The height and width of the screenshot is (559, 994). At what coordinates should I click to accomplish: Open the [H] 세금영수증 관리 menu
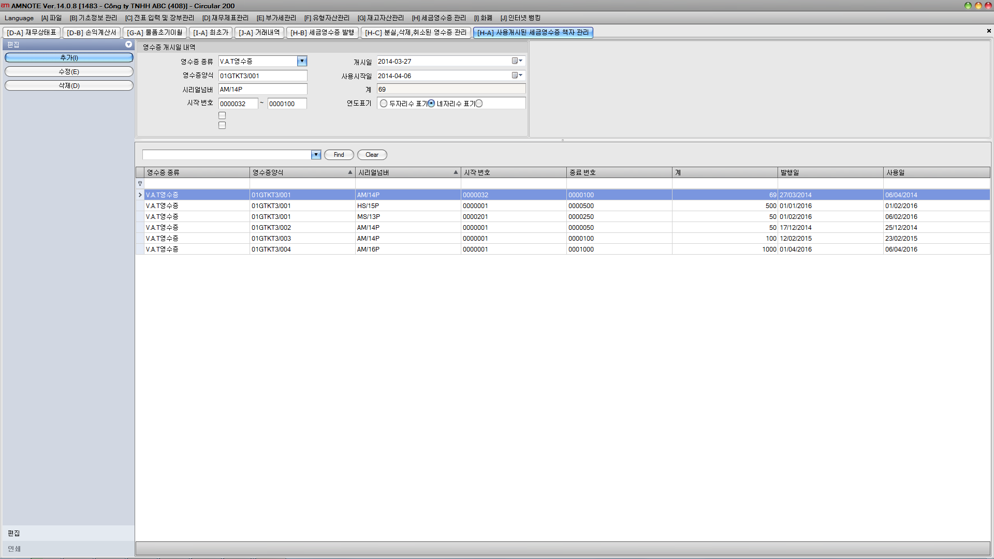tap(438, 18)
